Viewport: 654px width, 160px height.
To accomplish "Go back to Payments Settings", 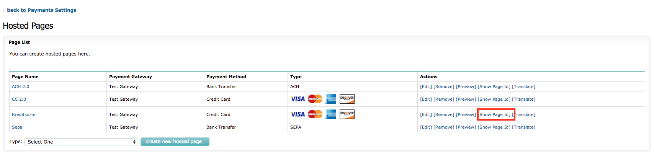I will tap(41, 10).
